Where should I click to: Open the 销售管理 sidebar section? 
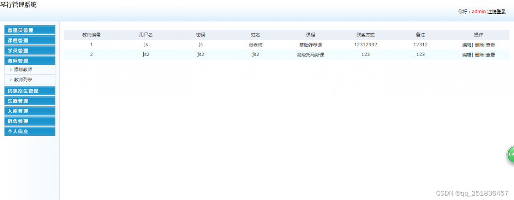30,121
